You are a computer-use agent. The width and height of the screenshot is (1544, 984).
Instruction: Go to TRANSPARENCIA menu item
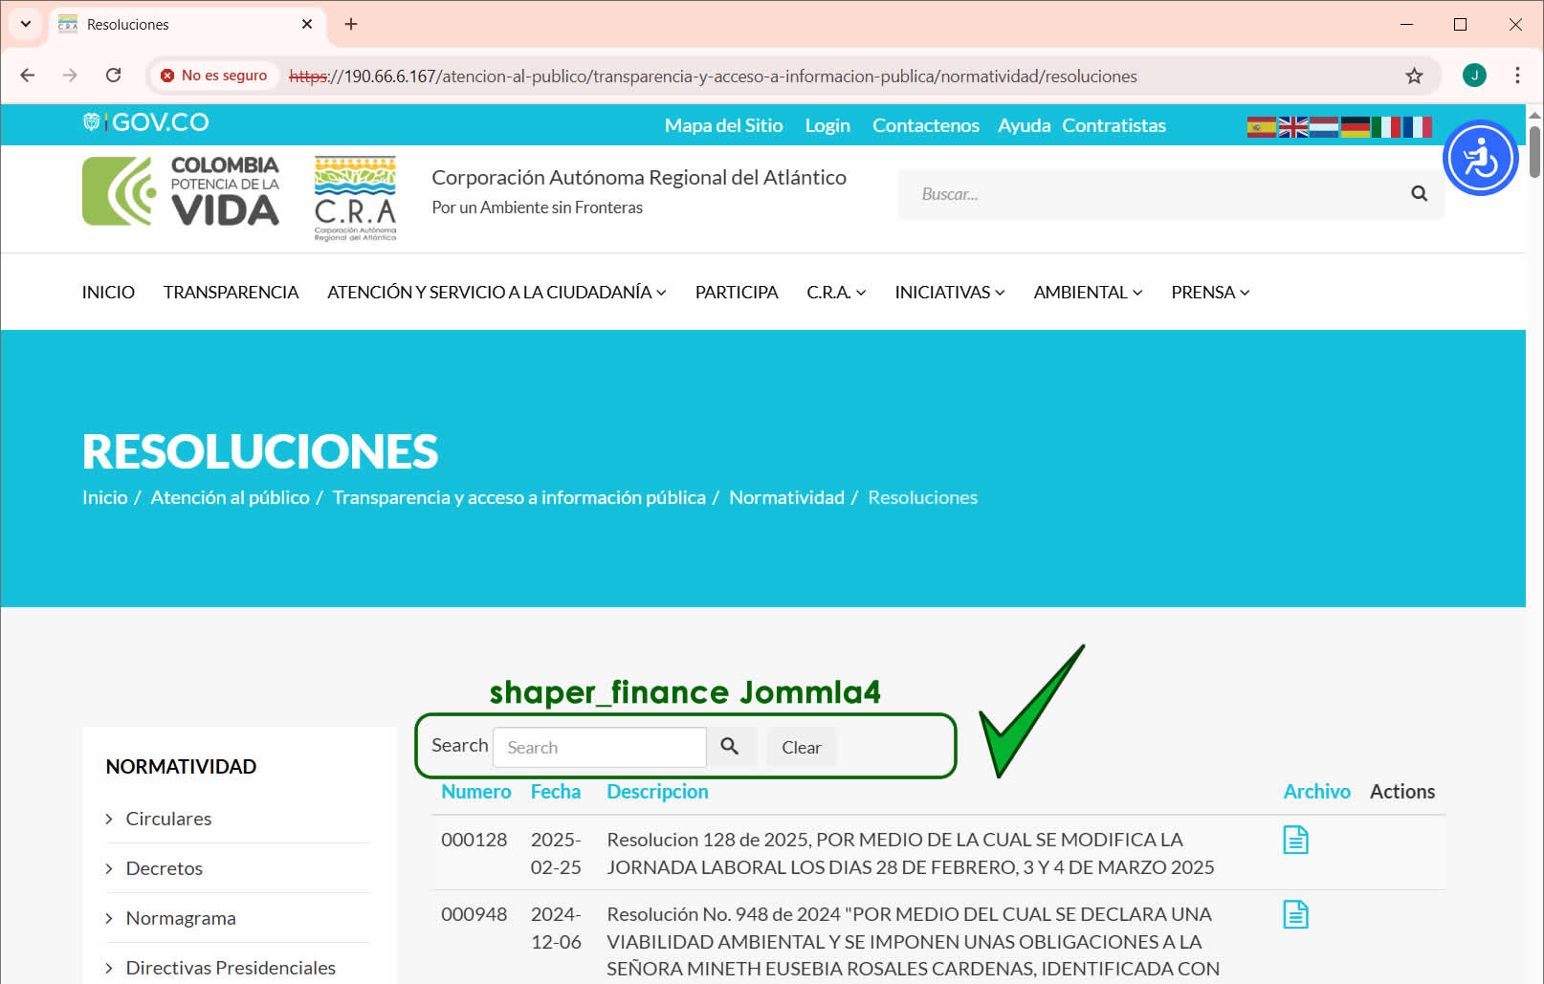click(x=231, y=293)
